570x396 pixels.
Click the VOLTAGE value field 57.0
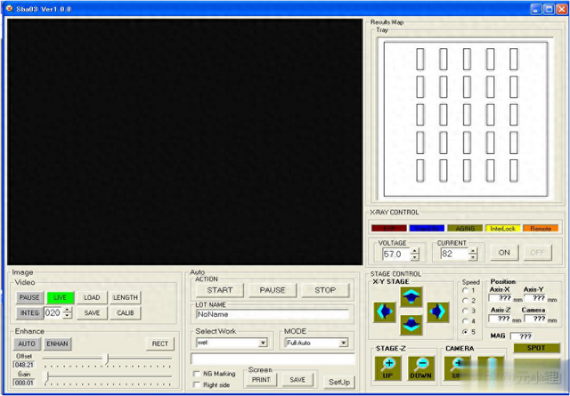coord(395,254)
